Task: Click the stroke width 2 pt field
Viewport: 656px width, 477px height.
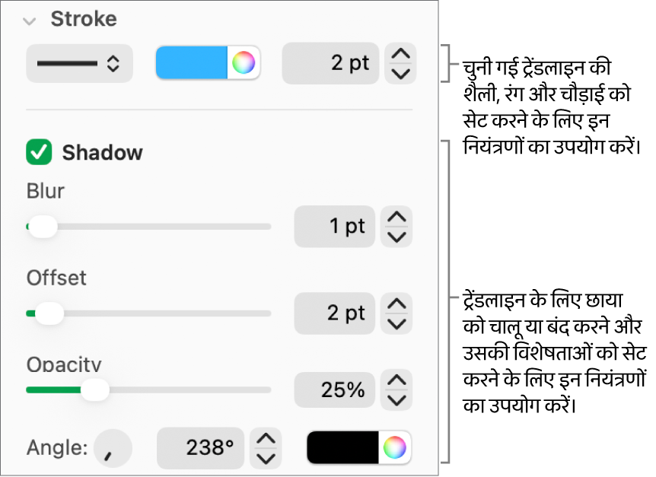Action: [330, 64]
